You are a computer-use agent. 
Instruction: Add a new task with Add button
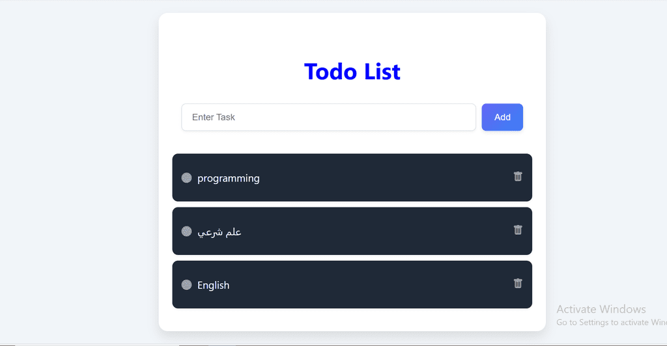coord(502,117)
